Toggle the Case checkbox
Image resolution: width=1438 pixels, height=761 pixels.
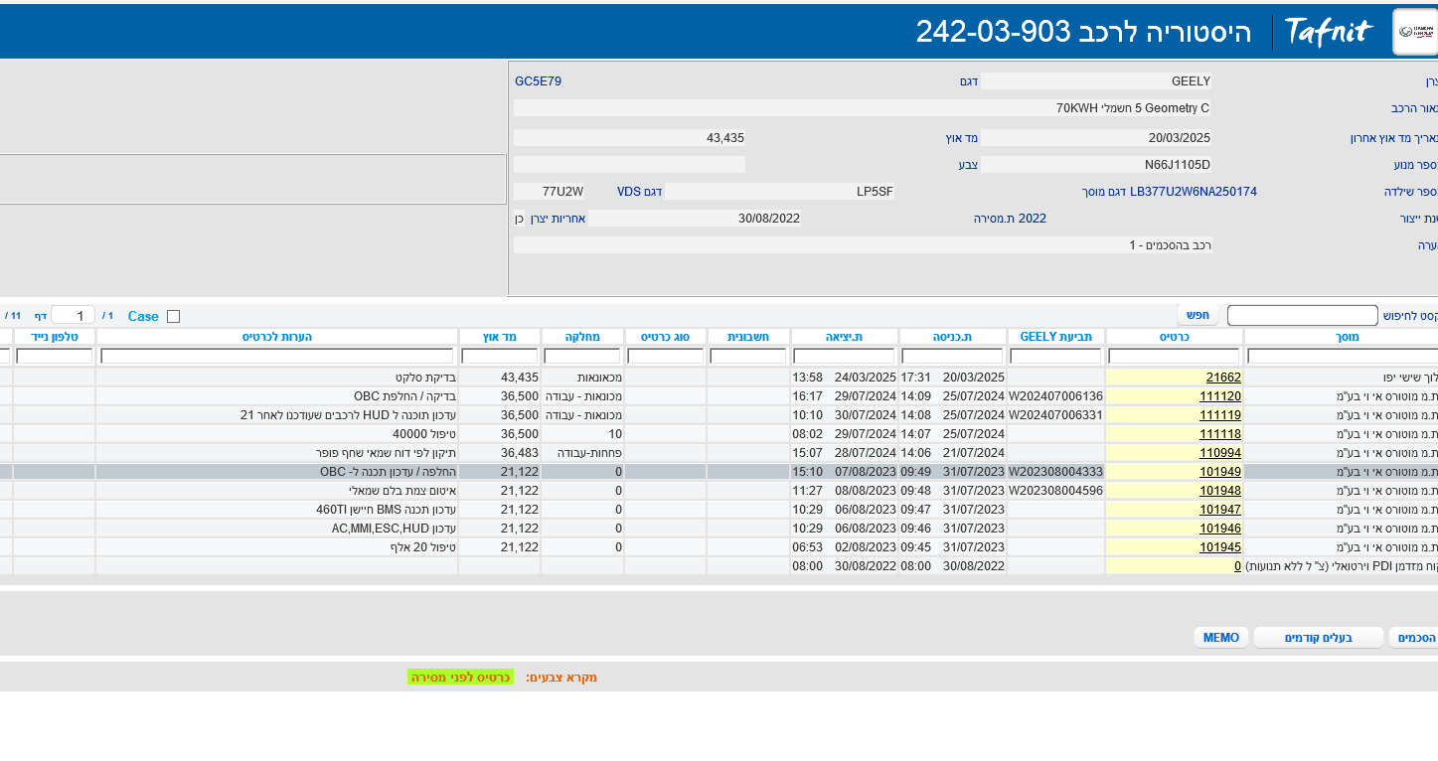pos(173,316)
